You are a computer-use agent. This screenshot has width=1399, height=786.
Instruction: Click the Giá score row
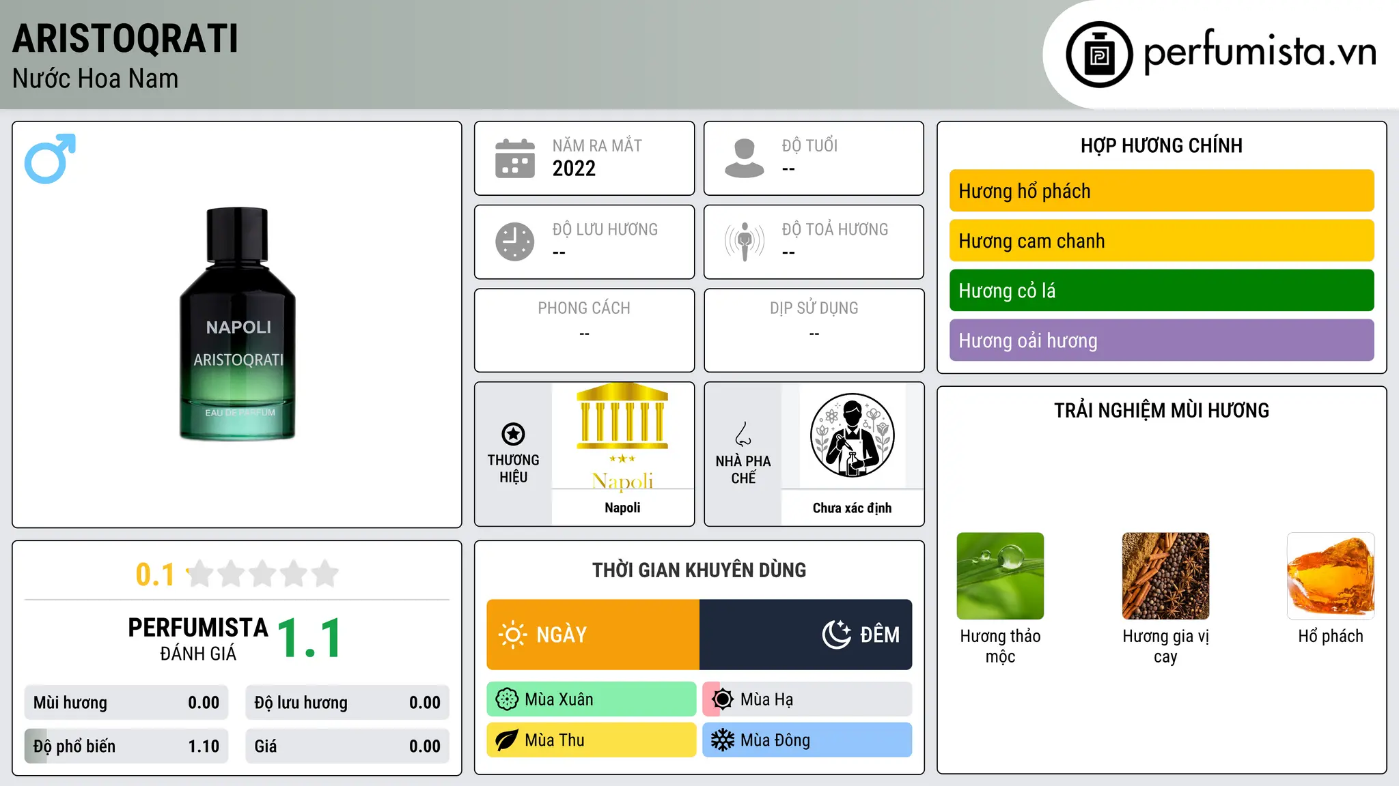click(x=348, y=746)
